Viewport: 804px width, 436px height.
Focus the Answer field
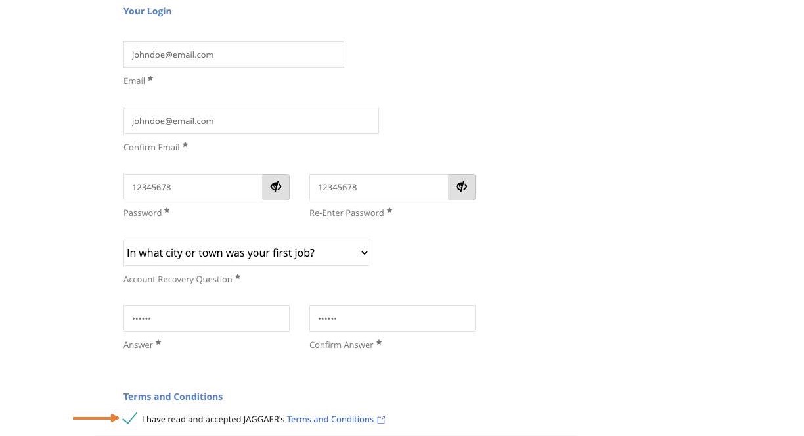[206, 318]
